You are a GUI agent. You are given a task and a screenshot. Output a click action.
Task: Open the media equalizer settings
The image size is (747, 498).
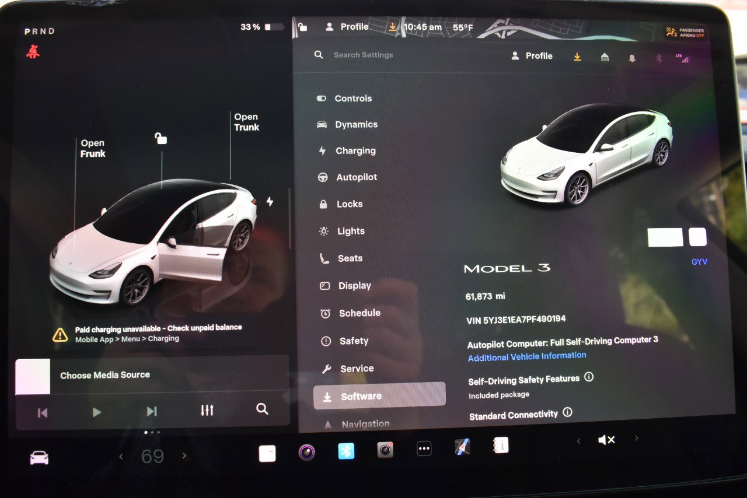207,411
